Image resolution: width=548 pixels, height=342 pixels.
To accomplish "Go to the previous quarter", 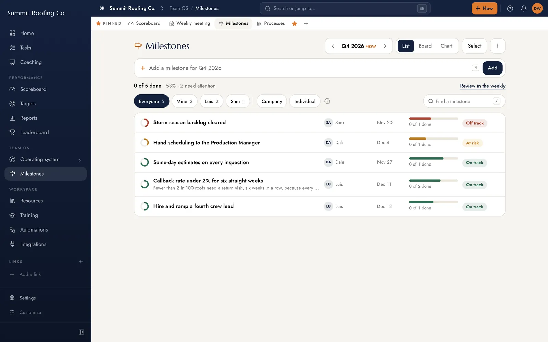I will (x=333, y=46).
